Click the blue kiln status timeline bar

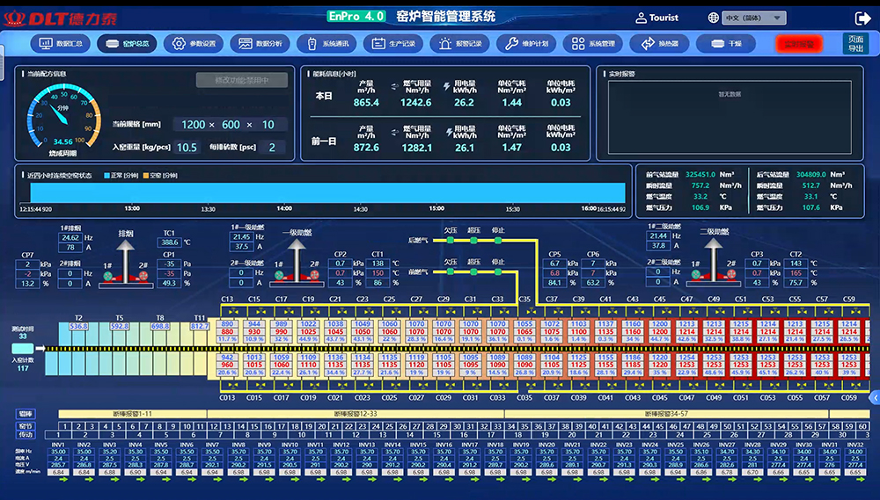pyautogui.click(x=327, y=192)
